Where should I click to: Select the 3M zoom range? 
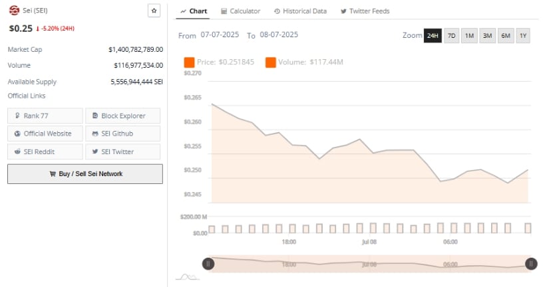(x=487, y=36)
